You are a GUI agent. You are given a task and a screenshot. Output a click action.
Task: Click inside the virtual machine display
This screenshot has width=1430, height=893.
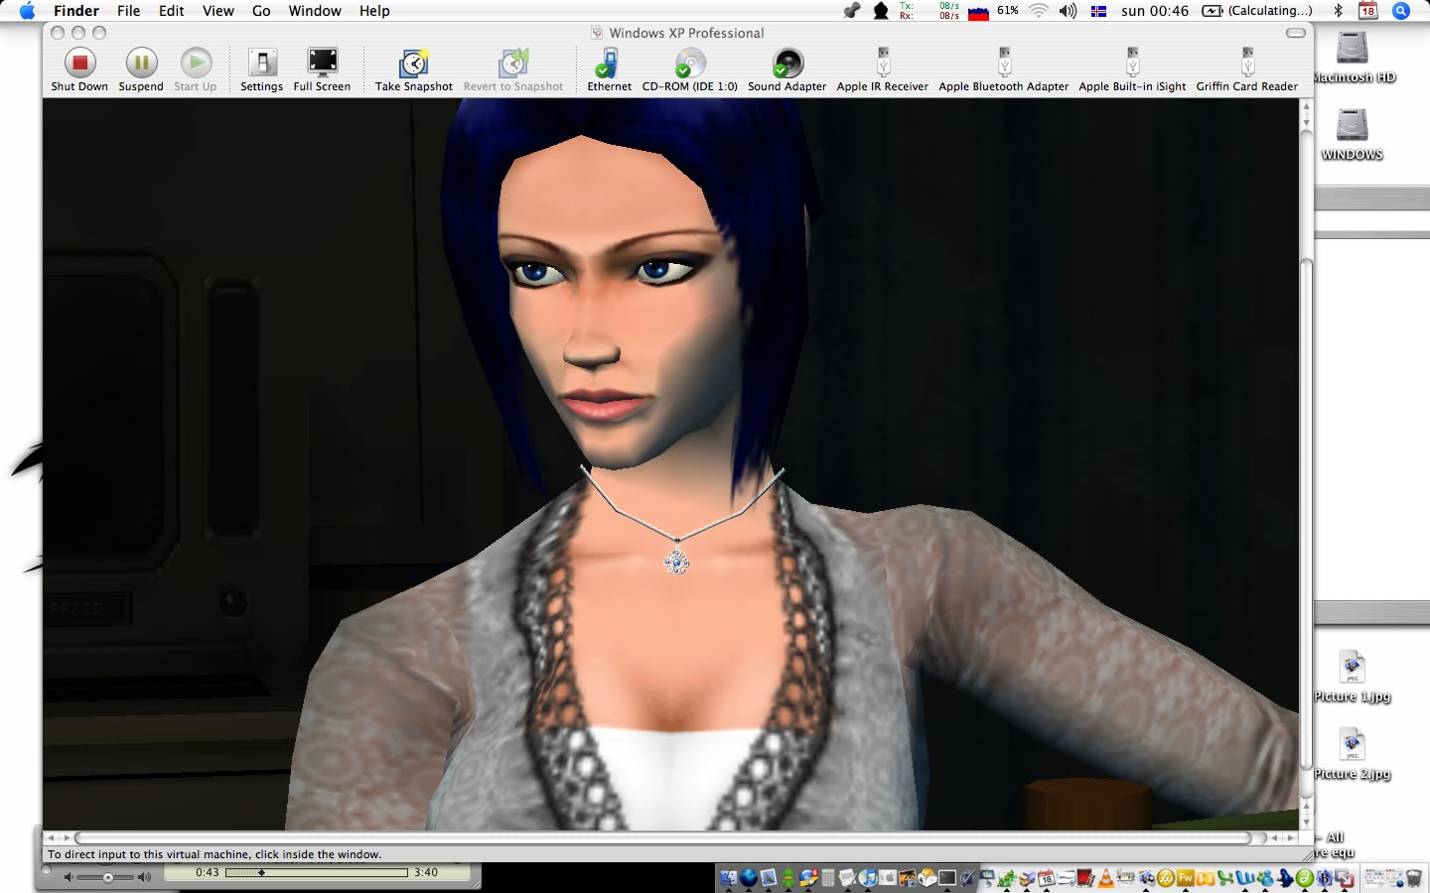click(x=671, y=464)
